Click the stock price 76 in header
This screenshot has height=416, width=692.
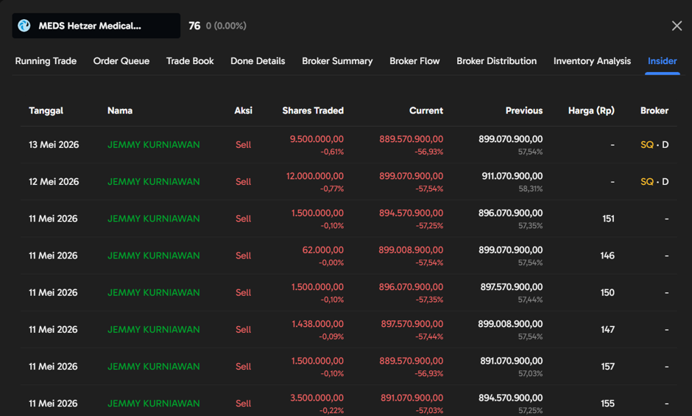(x=194, y=26)
